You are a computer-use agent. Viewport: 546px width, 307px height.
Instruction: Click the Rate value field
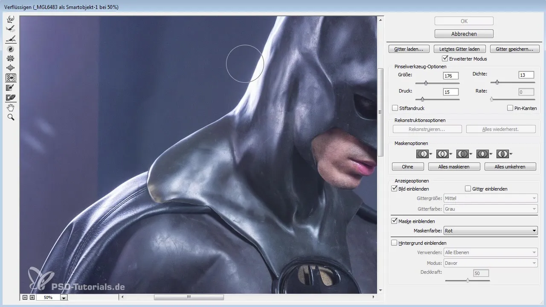[526, 92]
